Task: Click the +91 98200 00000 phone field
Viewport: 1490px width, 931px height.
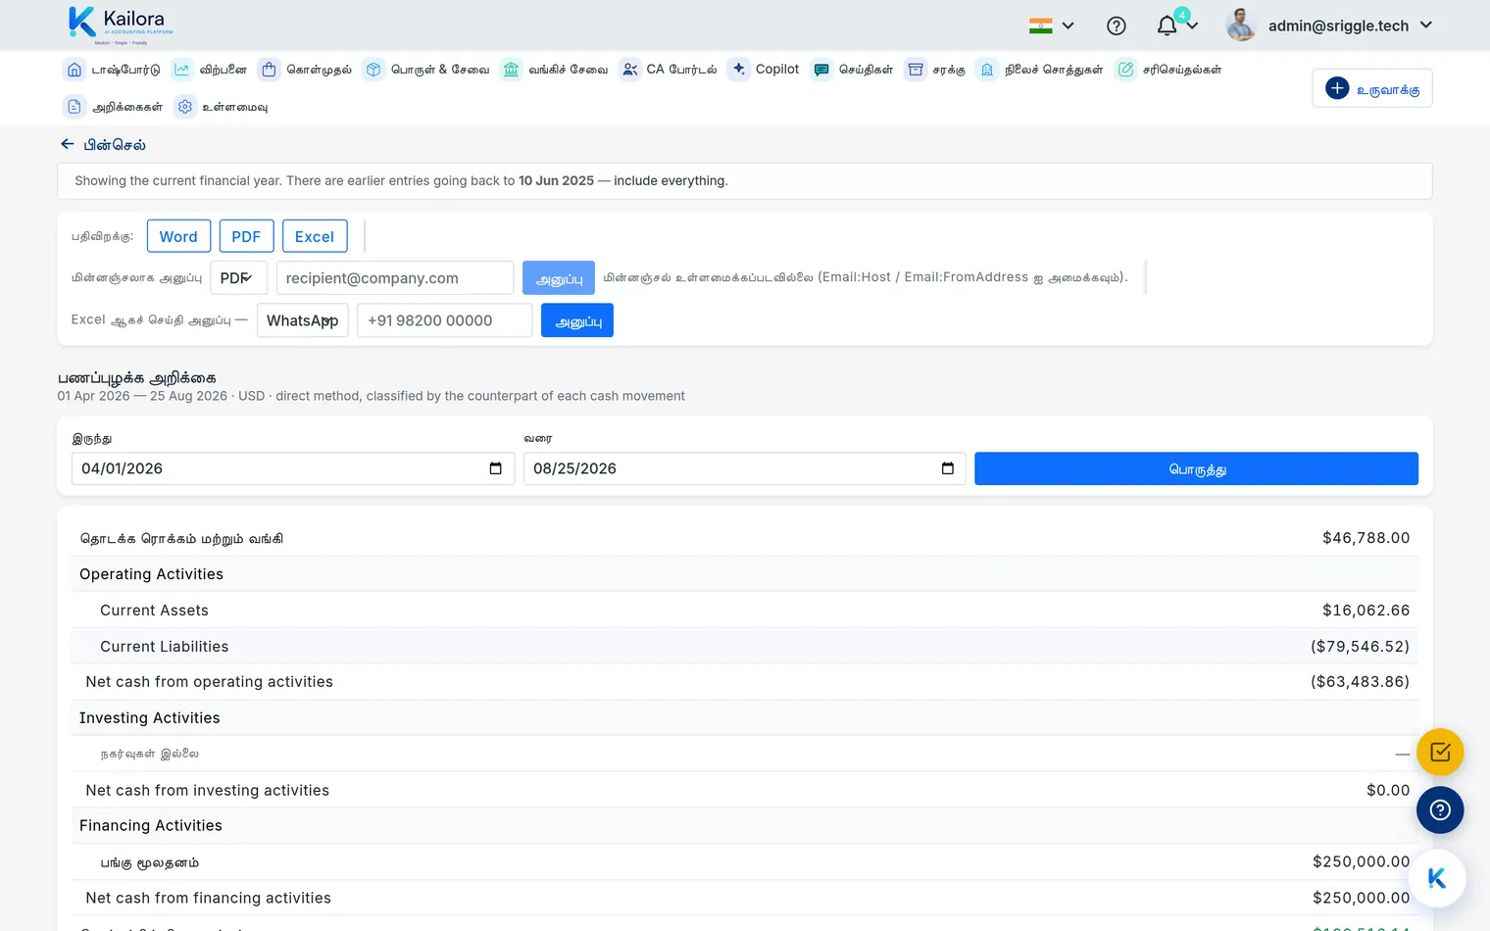Action: (445, 320)
